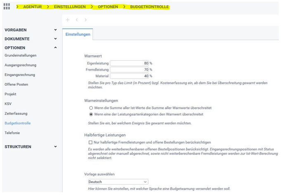Click the plus add icon in toolbar
The width and height of the screenshot is (284, 195).
(68, 20)
